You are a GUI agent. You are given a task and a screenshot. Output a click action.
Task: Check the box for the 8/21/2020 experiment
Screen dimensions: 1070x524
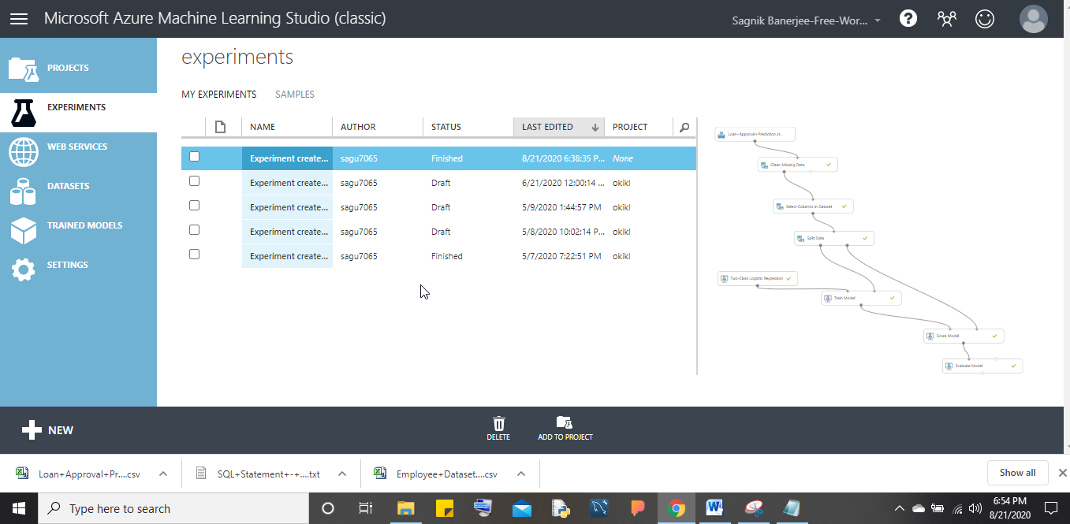(x=195, y=157)
